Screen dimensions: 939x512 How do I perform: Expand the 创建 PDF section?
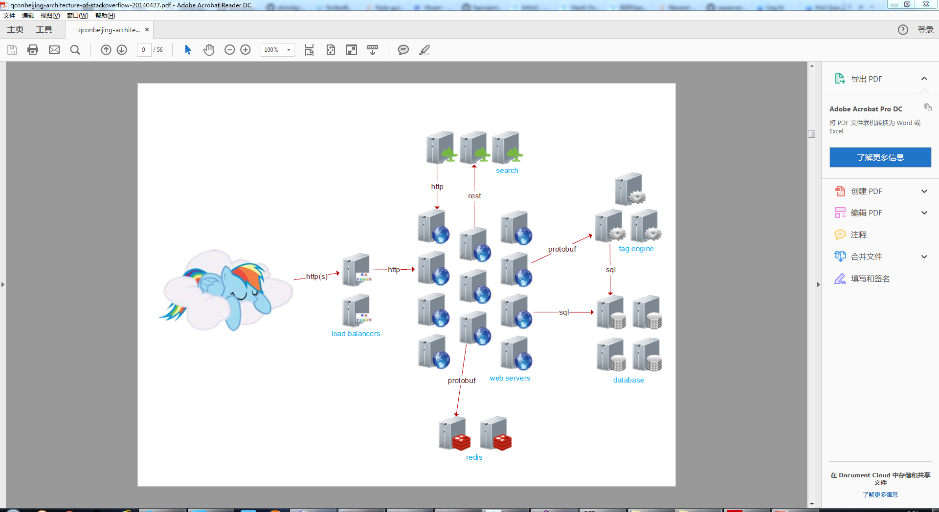[924, 192]
